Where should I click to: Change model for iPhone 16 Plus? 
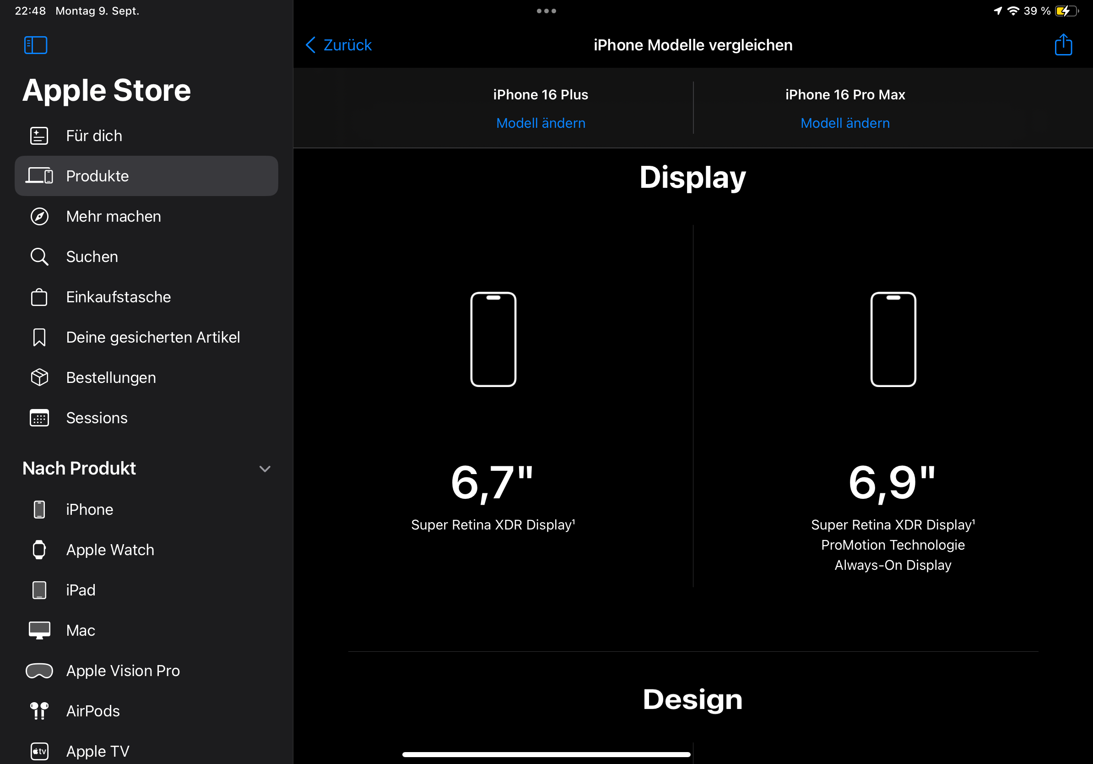540,123
